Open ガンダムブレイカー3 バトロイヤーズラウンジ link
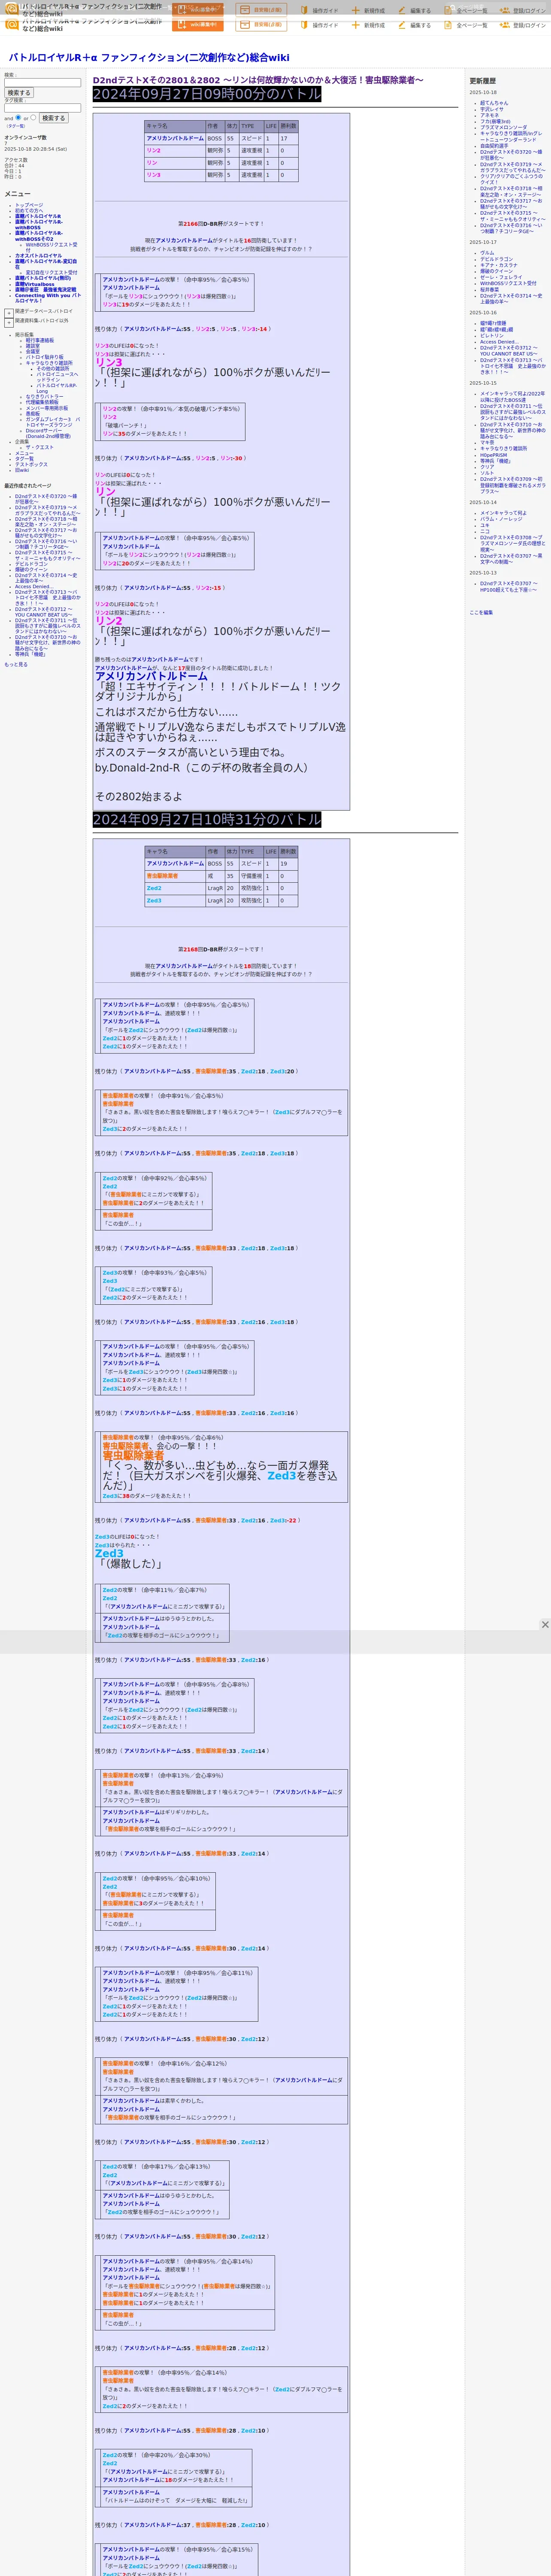Screen dimensions: 551x2576 pos(53,423)
